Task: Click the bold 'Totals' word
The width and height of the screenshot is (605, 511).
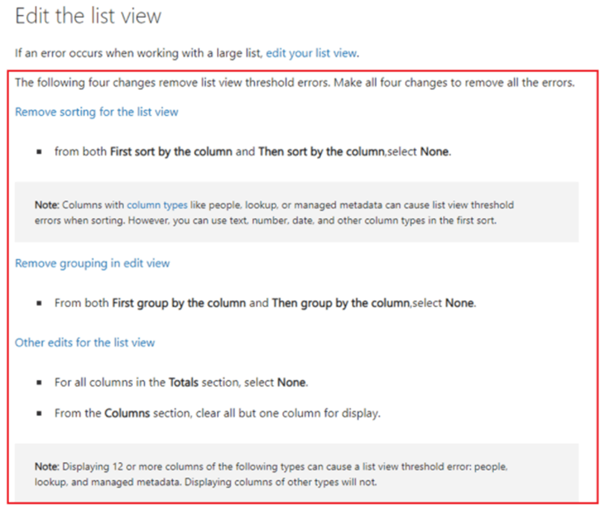Action: [184, 382]
